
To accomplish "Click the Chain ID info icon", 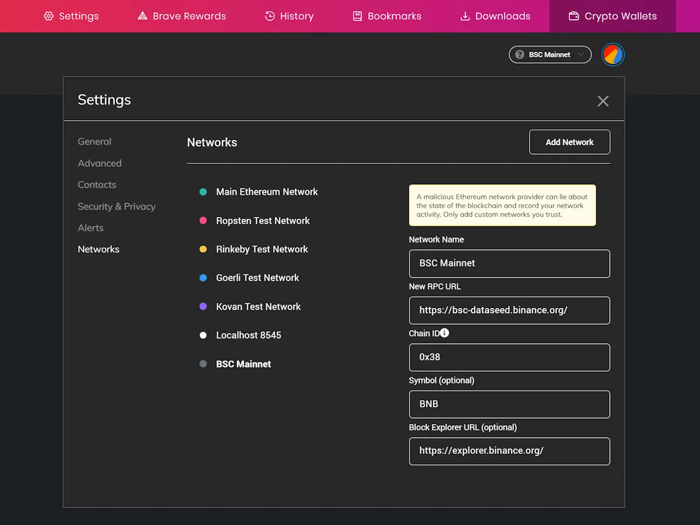I will pos(444,333).
